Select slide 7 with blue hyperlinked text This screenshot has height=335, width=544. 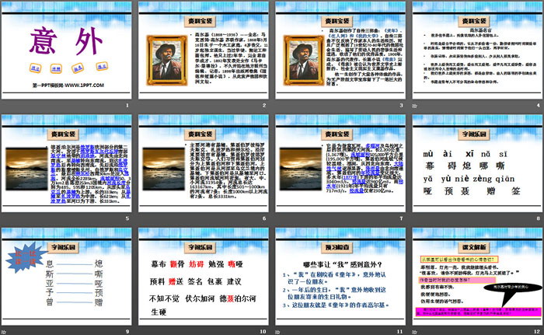coord(339,166)
